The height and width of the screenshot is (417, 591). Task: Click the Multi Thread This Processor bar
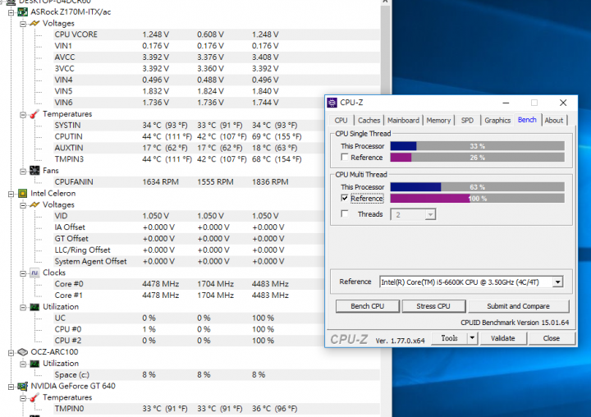[477, 187]
